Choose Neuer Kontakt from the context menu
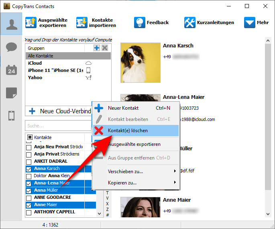Image resolution: width=275 pixels, height=229 pixels. [x=136, y=108]
